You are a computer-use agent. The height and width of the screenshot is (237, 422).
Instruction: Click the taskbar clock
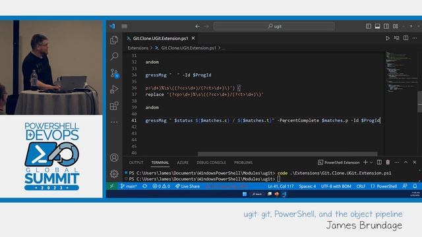[x=415, y=194]
